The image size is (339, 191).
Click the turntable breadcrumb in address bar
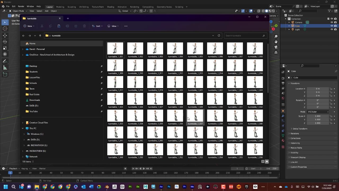[x=56, y=35]
